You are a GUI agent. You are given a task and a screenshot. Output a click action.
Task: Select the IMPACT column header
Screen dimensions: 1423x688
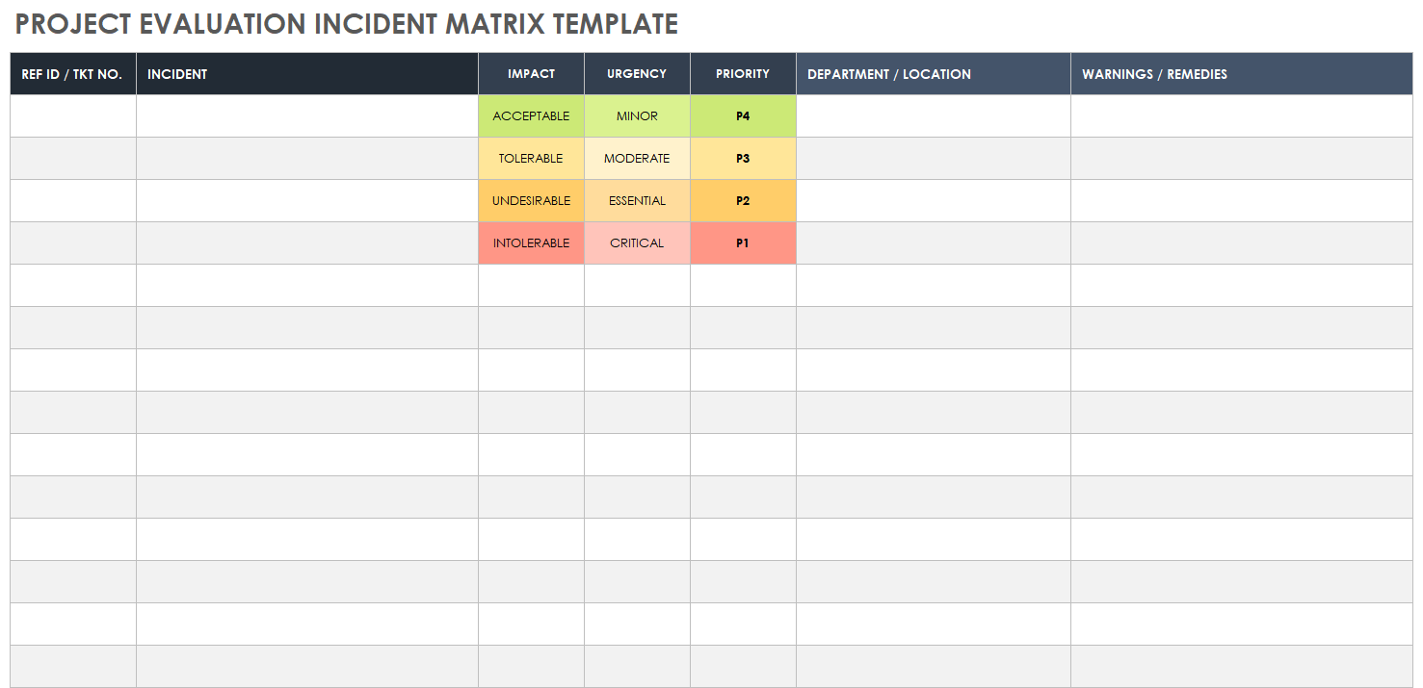531,74
